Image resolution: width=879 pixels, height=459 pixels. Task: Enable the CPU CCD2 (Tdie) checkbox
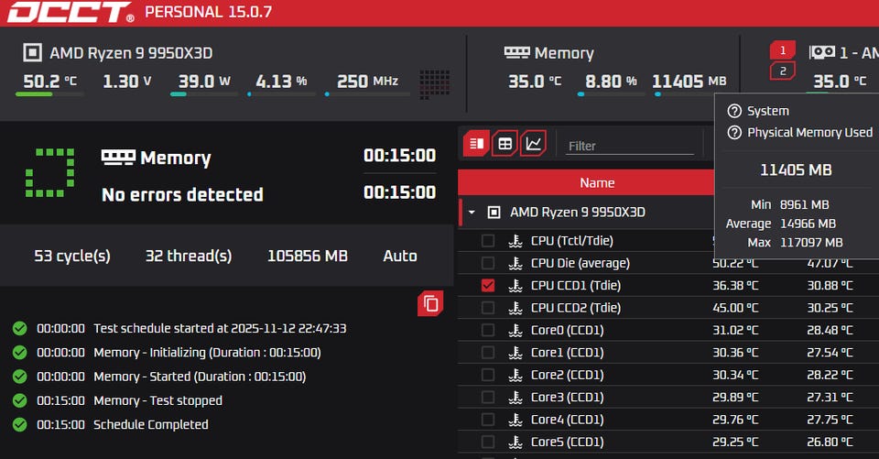pyautogui.click(x=488, y=308)
